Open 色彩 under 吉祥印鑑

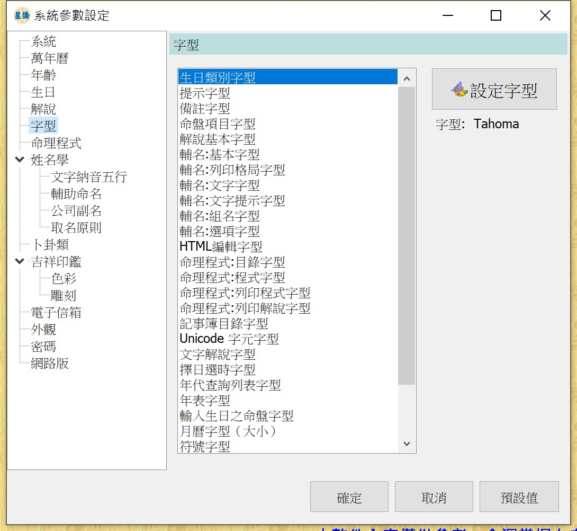pos(64,279)
